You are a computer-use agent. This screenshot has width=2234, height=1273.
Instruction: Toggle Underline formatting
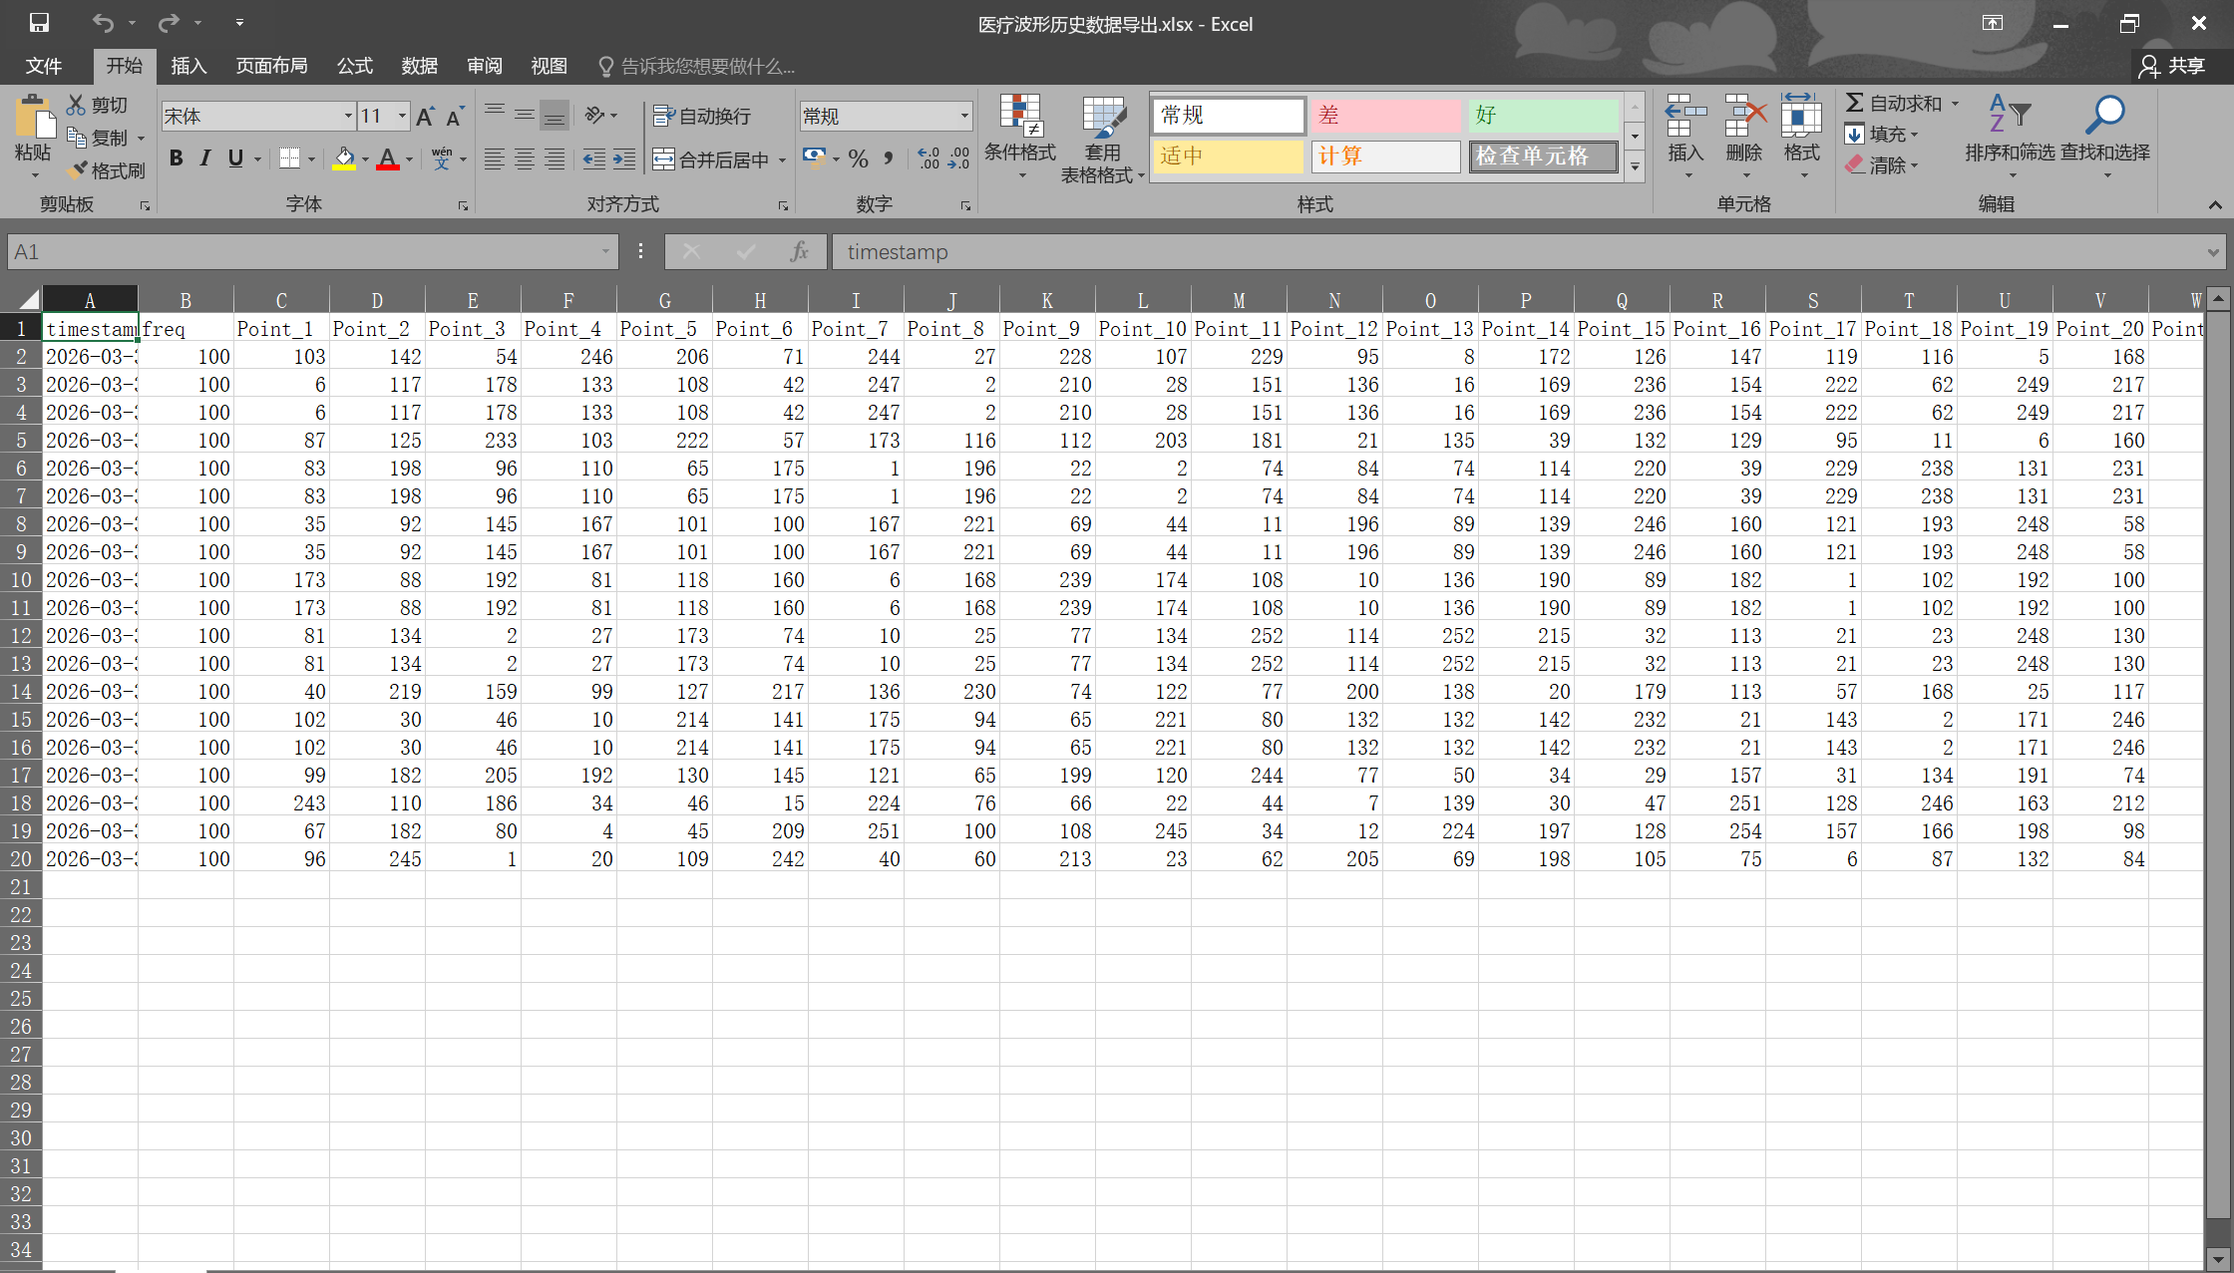pyautogui.click(x=235, y=159)
